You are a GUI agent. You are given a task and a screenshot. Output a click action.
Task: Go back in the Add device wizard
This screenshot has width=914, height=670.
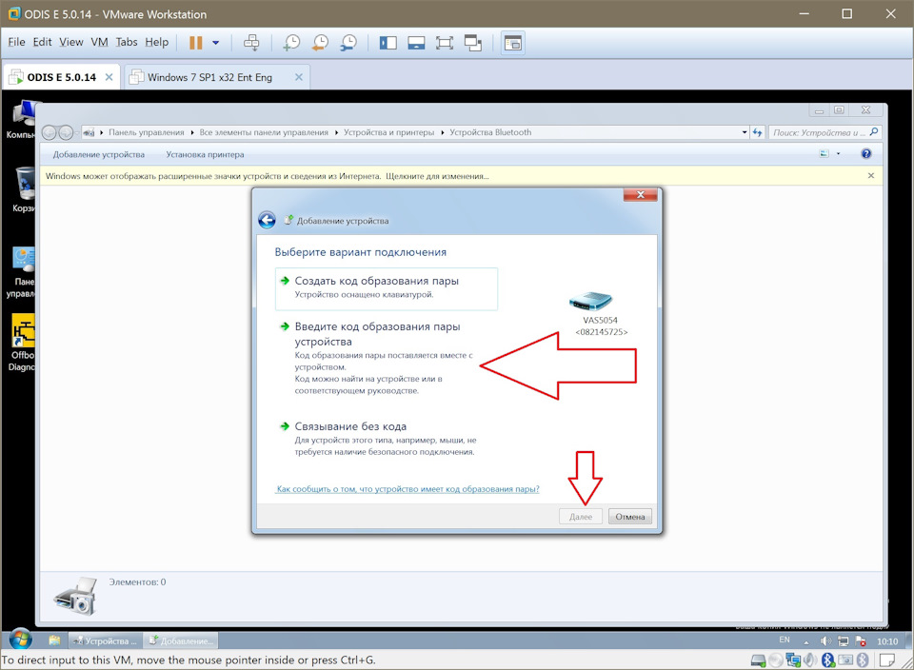point(267,220)
